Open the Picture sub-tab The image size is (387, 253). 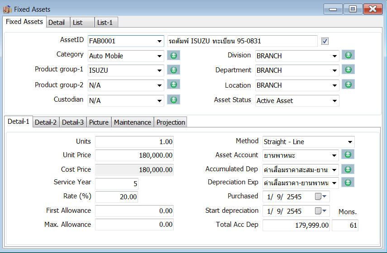coord(99,122)
